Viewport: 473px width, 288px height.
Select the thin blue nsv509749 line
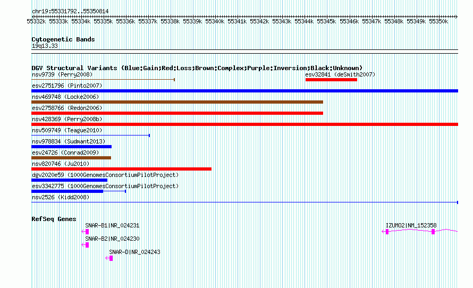coord(90,135)
